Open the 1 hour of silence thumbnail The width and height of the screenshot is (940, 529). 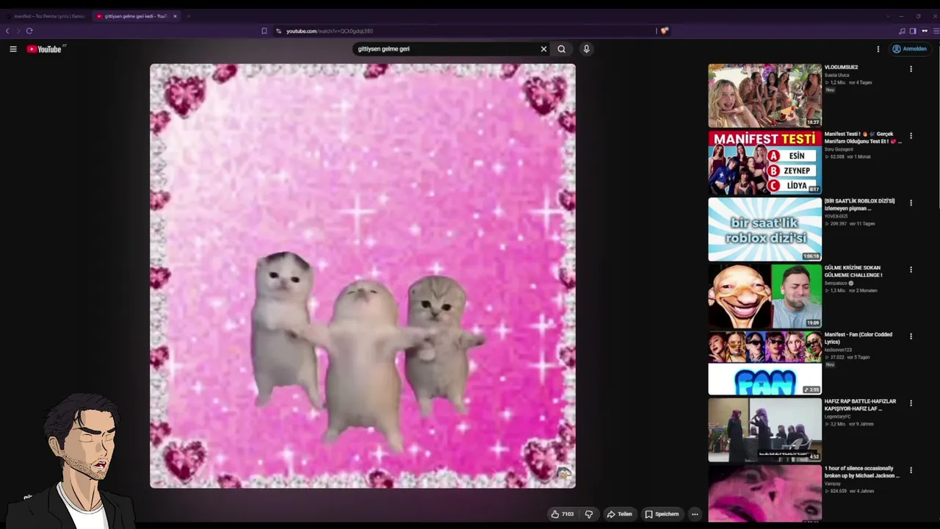764,493
